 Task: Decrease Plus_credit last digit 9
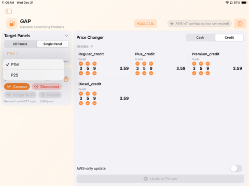[151, 73]
